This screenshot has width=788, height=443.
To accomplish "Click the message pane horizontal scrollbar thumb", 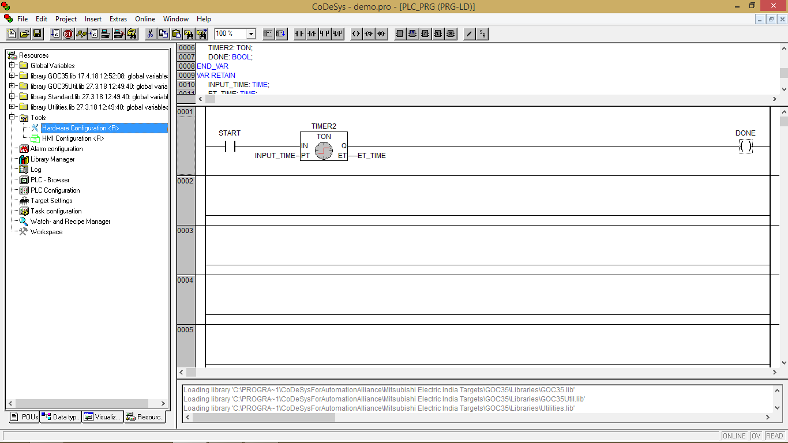I will pyautogui.click(x=264, y=417).
